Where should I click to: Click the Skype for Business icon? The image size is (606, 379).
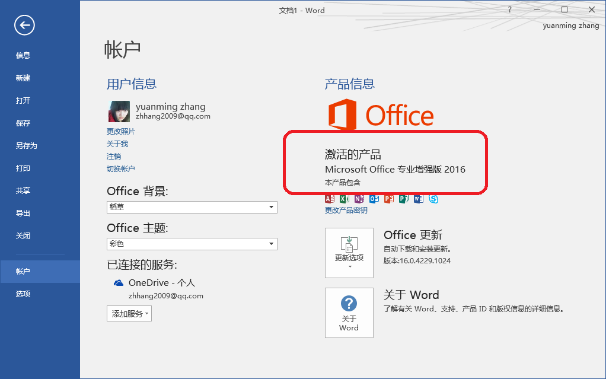coord(433,199)
